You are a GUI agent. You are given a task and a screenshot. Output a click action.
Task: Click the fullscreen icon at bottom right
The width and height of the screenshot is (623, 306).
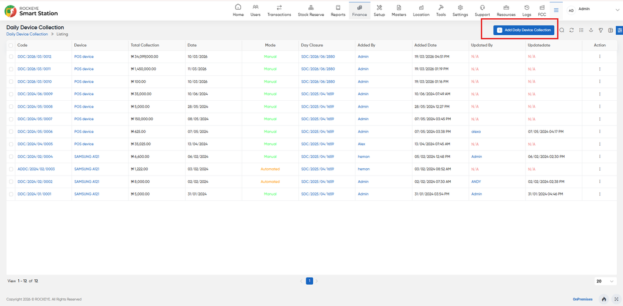(x=616, y=299)
